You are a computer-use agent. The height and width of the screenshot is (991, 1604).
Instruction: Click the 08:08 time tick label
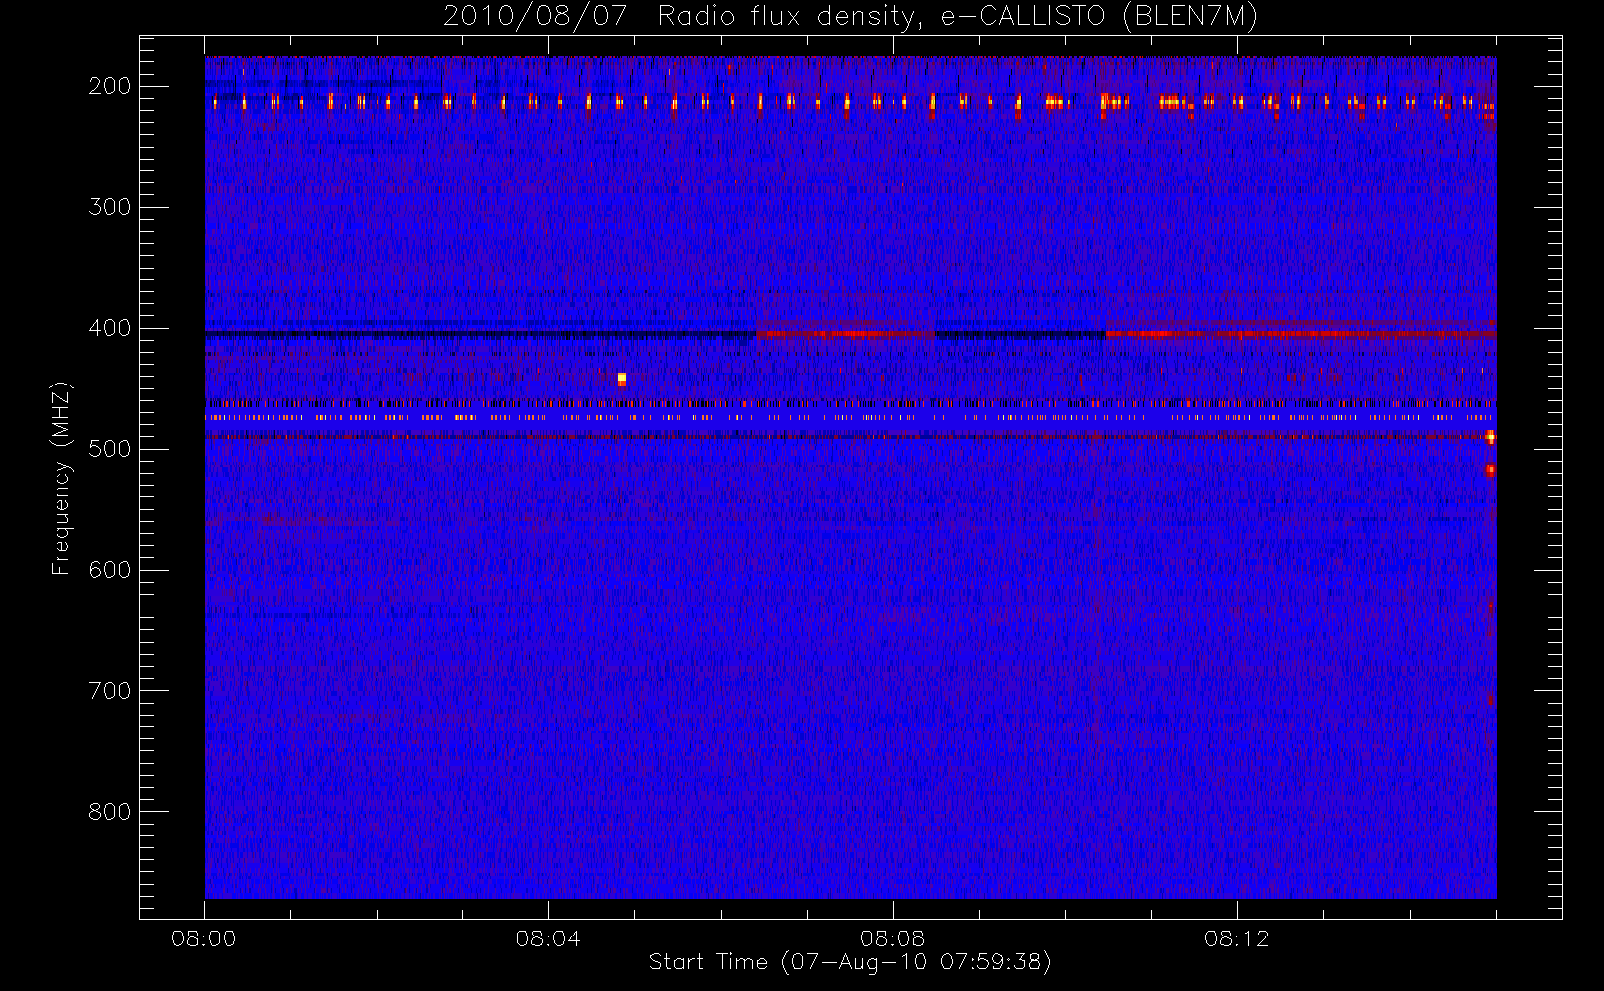(892, 938)
